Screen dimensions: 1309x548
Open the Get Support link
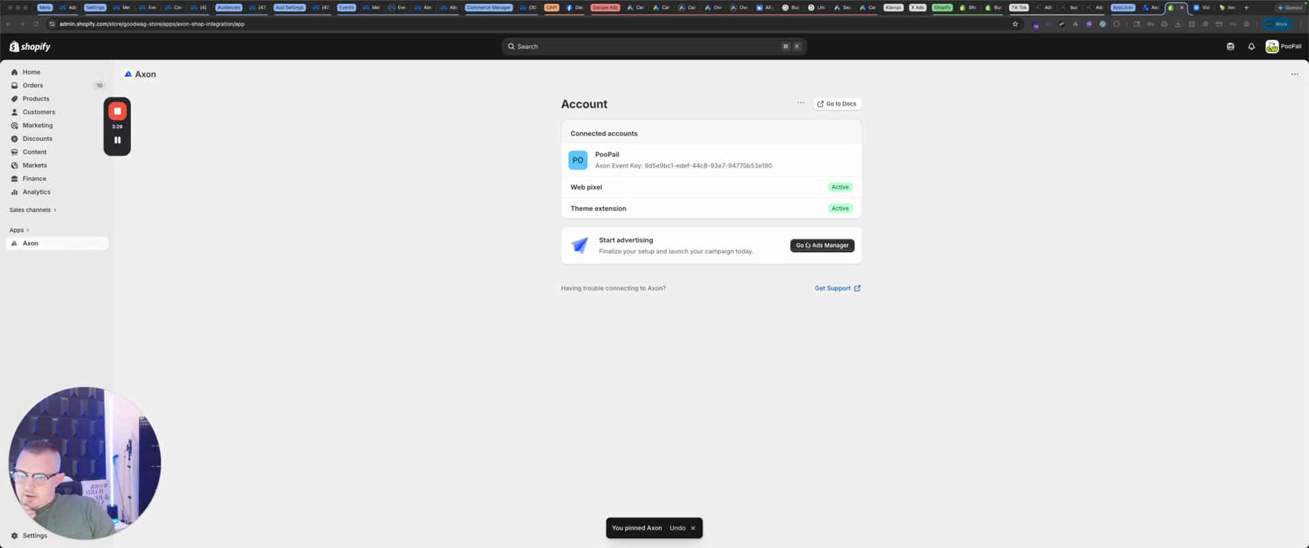(837, 288)
